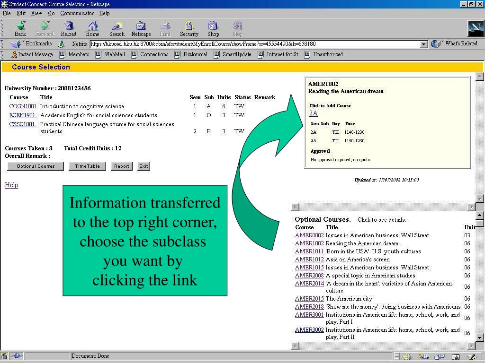Open Connections bookmark in personal toolbar

(150, 54)
